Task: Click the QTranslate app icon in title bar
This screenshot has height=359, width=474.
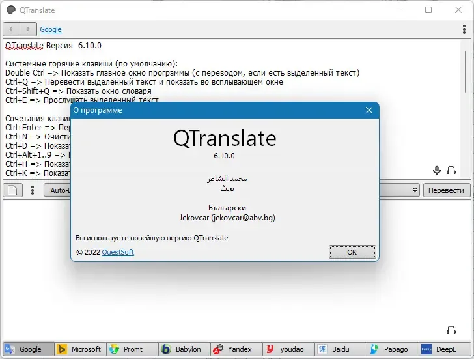Action: pyautogui.click(x=11, y=10)
